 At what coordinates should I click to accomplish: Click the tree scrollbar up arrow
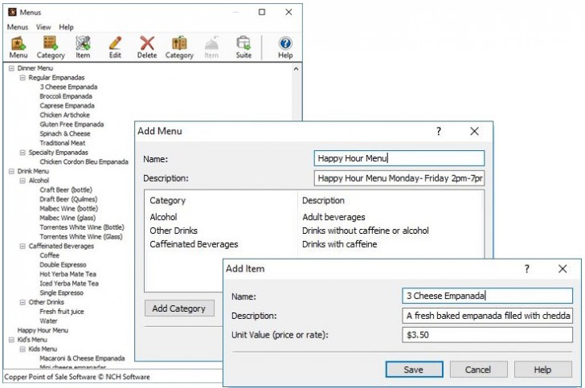[296, 69]
